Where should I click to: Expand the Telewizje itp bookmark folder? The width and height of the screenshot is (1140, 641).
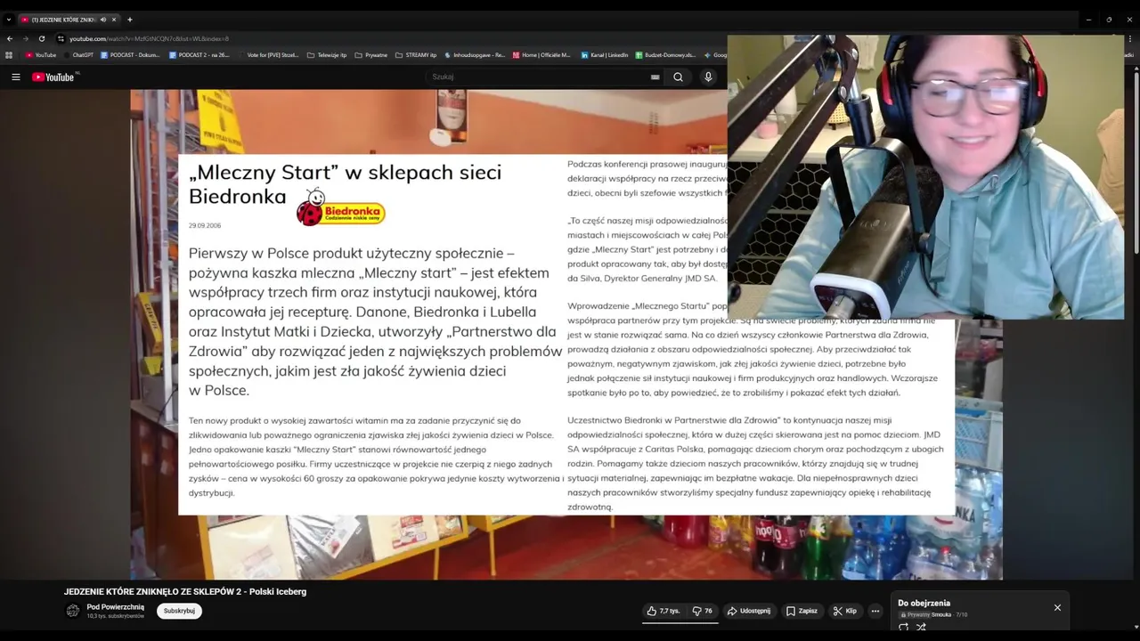tap(327, 55)
